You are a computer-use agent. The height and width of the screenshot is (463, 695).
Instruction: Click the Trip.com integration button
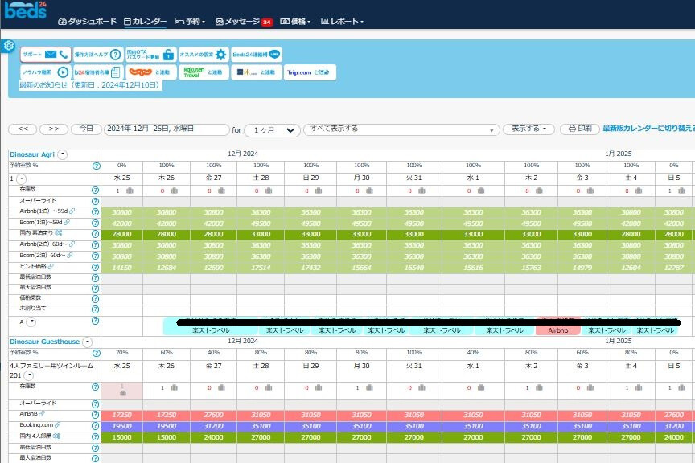coord(310,72)
